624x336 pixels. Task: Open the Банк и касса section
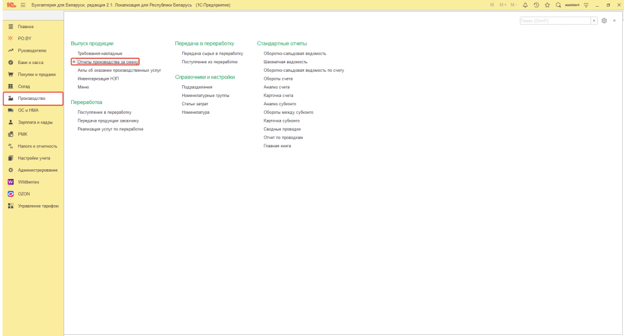coord(33,63)
